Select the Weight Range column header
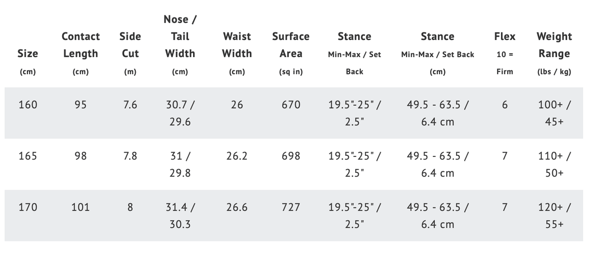The width and height of the screenshot is (594, 254). click(554, 45)
